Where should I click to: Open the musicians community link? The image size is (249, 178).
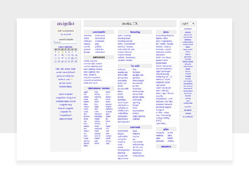pyautogui.click(x=100, y=41)
